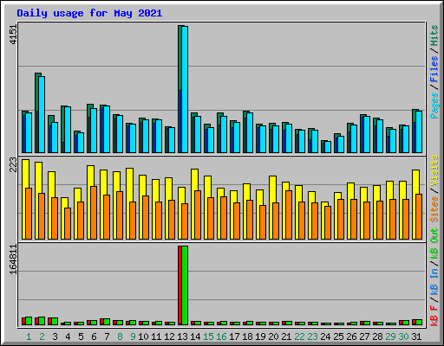The image size is (444, 346).
Task: Click the cyan "Pages" legend label
Action: (434, 106)
